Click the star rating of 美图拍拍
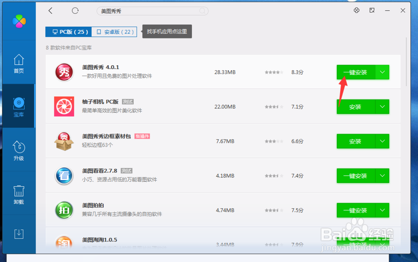The image size is (418, 262). tap(274, 210)
